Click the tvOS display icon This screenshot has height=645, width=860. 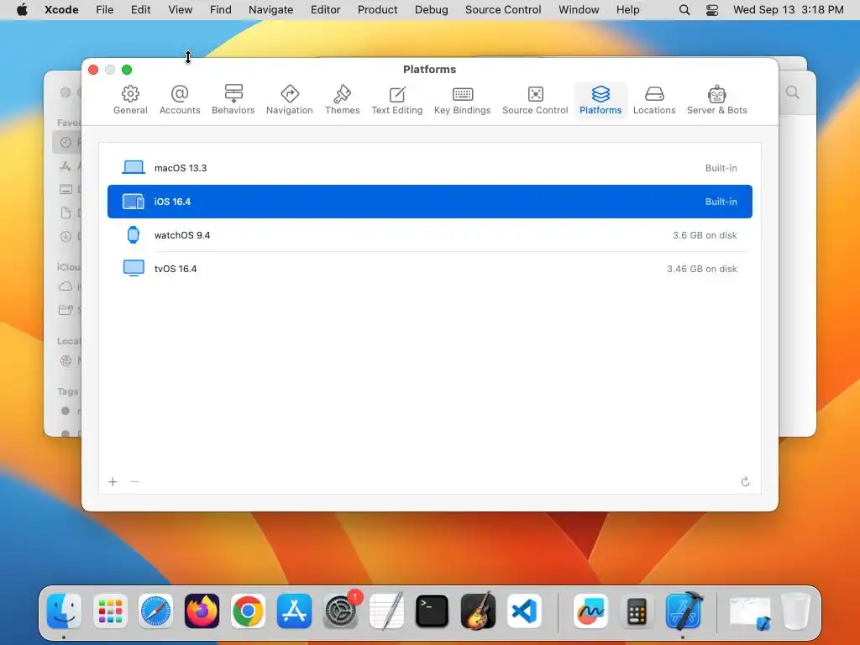134,268
